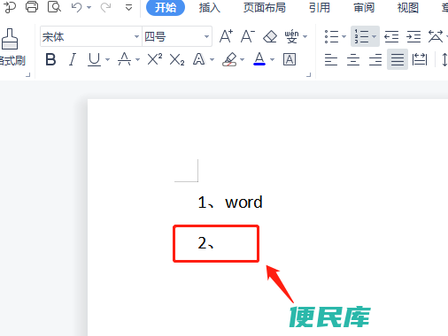Toggle underline formatting

(94, 59)
